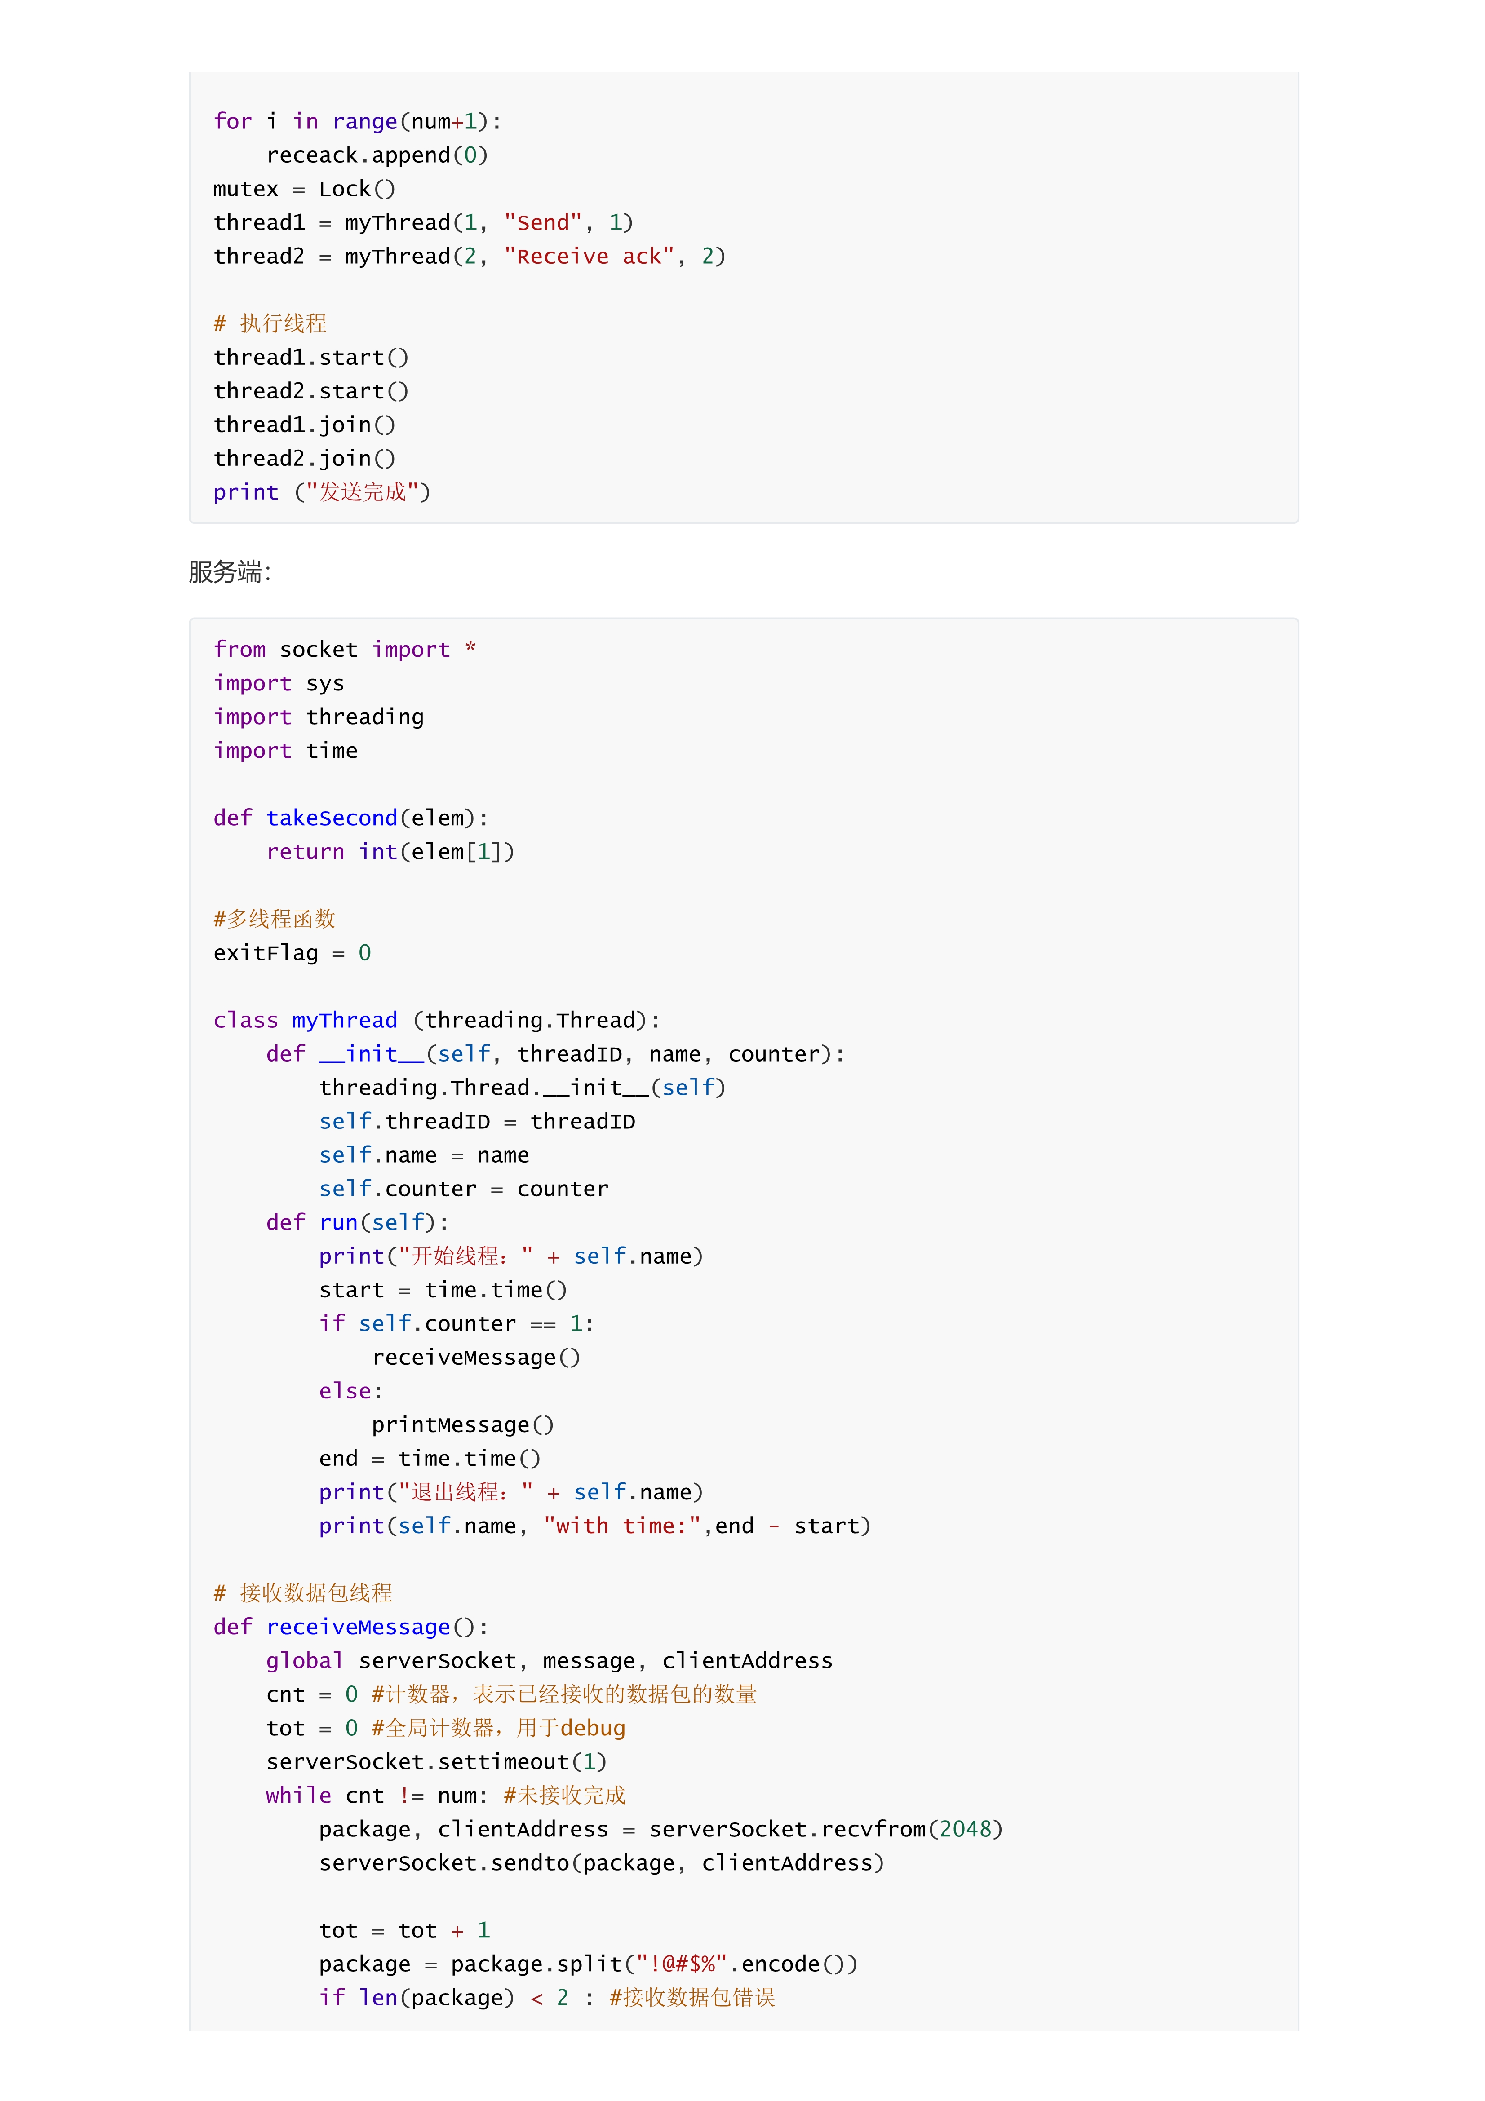The image size is (1485, 2101).
Task: Click 'serverSocket.sendto(package, clientAddress)' line
Action: [x=602, y=1864]
